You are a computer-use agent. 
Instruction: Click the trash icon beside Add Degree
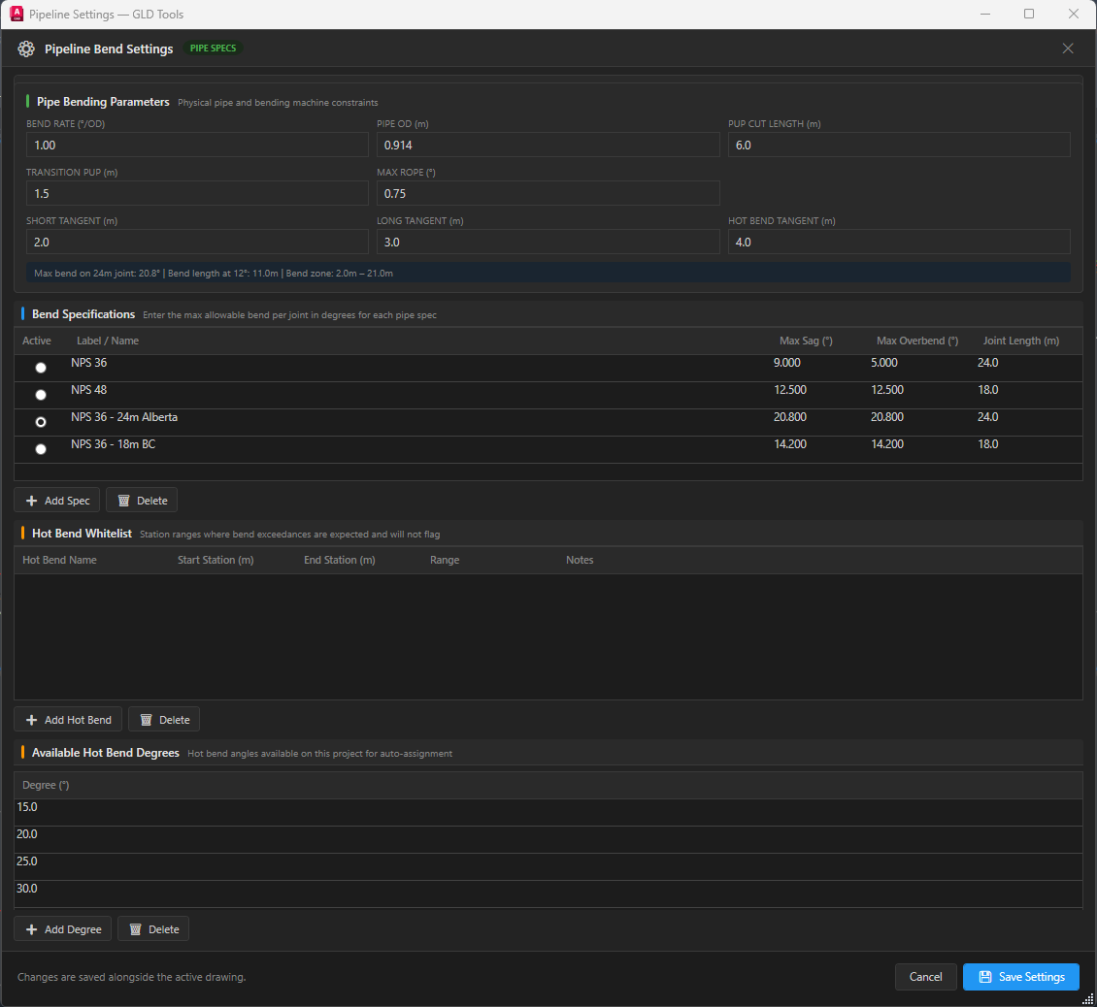tap(136, 928)
